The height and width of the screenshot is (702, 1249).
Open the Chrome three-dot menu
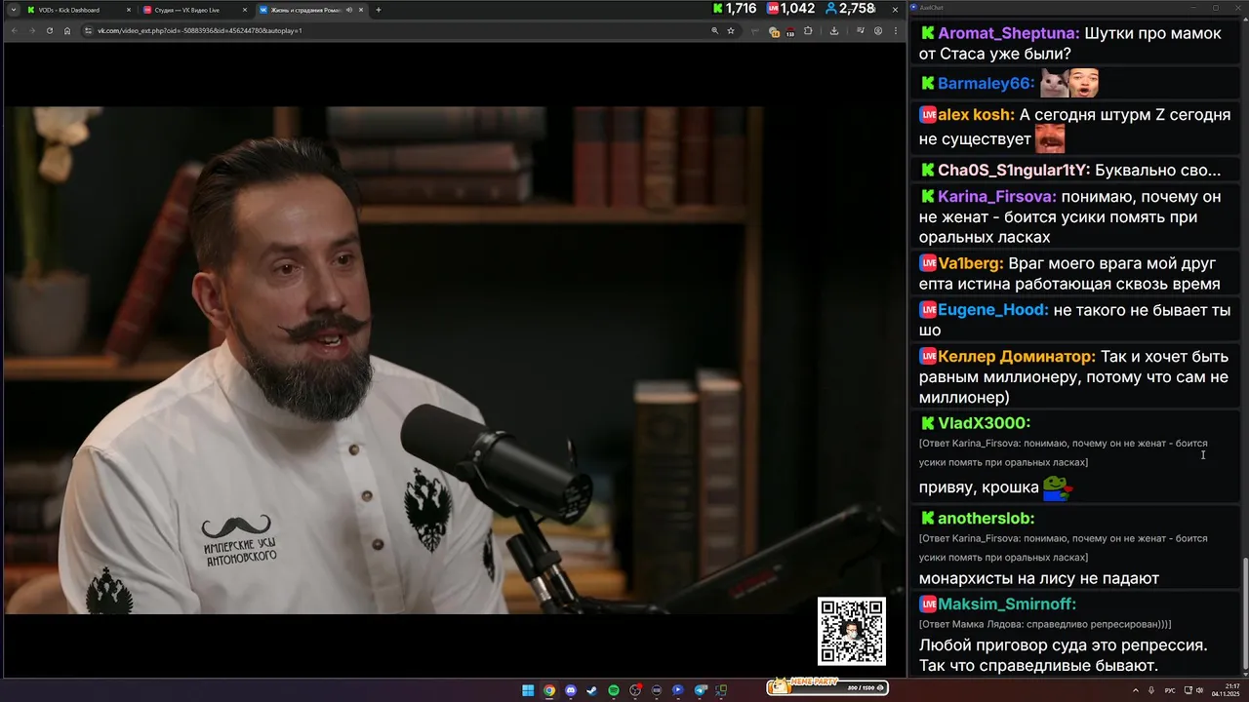point(896,30)
